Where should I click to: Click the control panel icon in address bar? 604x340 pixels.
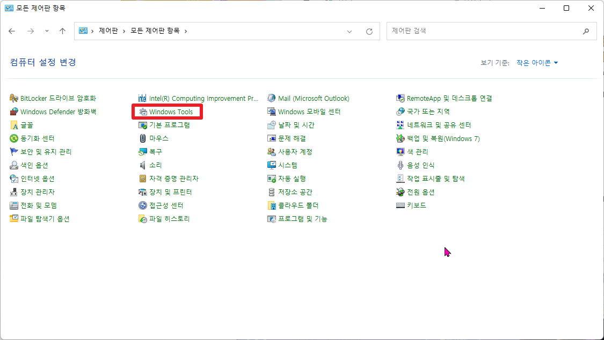pos(83,31)
